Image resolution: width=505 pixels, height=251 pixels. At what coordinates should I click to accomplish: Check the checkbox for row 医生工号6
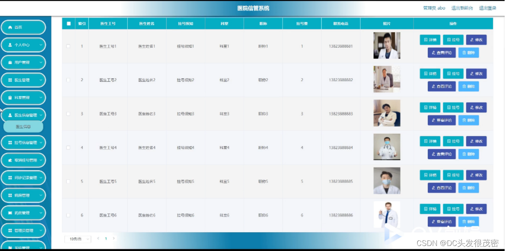[x=68, y=215]
